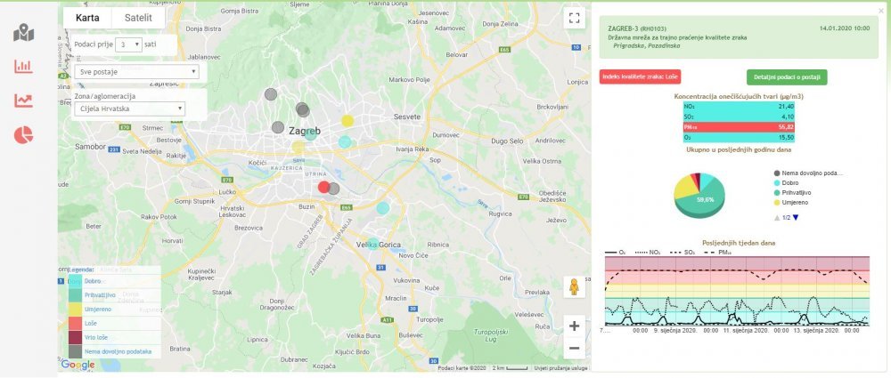The height and width of the screenshot is (378, 891).
Task: Switch to the Karta map tab
Action: tap(87, 18)
